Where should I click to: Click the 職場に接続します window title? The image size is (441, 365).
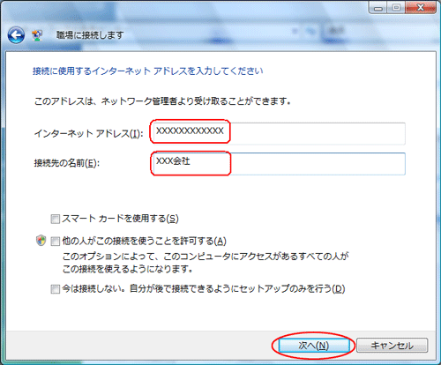90,35
